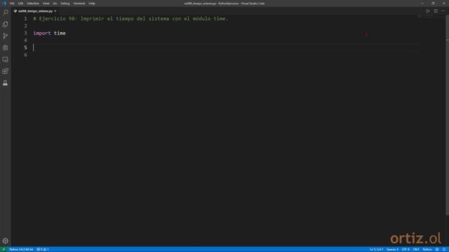449x252 pixels.
Task: Click line number 1 in gutter
Action: (25, 19)
